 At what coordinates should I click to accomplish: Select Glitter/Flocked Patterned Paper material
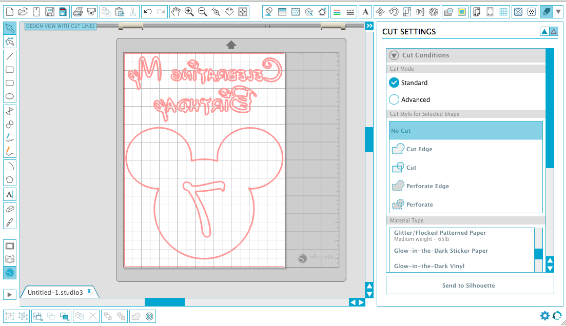pyautogui.click(x=462, y=235)
